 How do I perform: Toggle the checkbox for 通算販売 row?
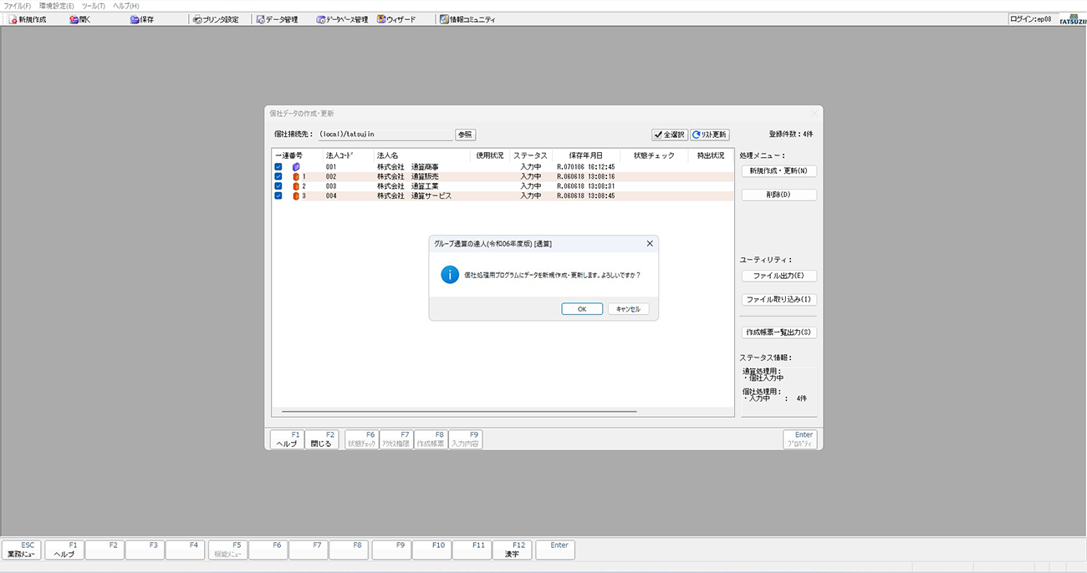click(x=278, y=177)
